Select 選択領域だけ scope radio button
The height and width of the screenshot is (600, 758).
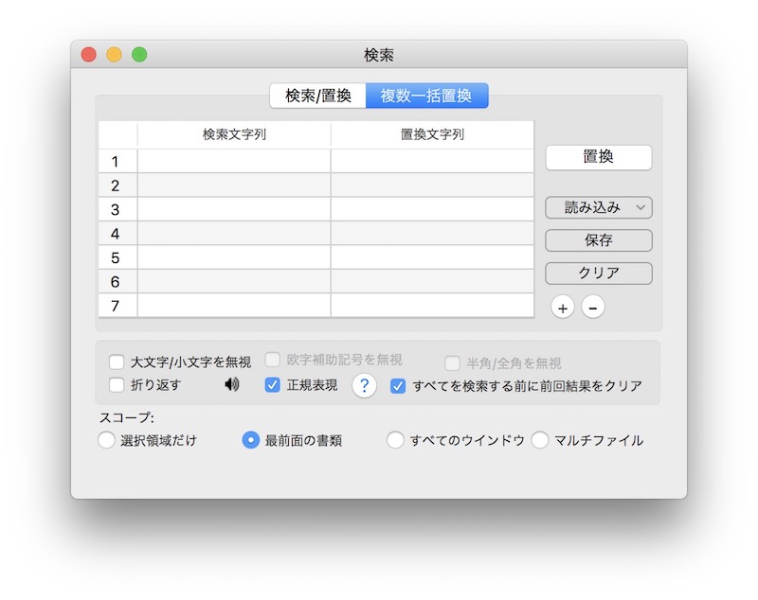(106, 440)
